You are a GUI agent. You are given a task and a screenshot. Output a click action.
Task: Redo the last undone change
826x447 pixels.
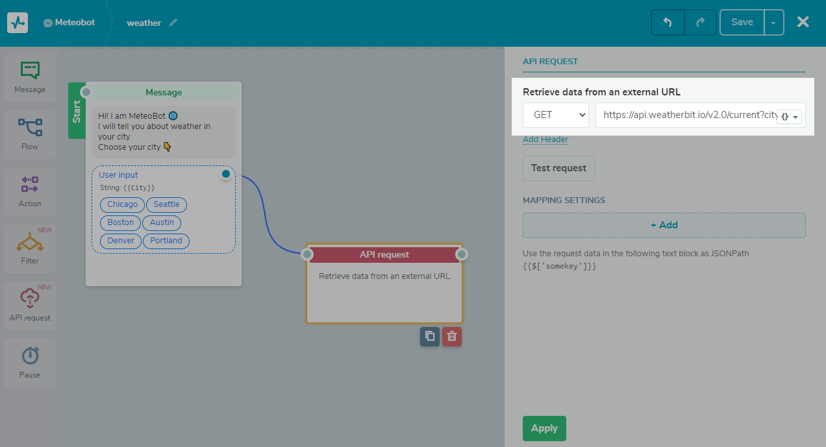[x=700, y=22]
